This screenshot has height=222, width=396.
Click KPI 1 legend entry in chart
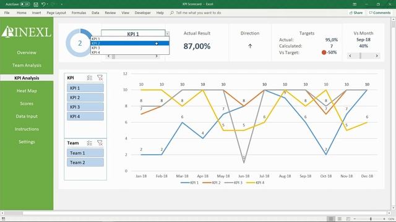[x=190, y=183]
